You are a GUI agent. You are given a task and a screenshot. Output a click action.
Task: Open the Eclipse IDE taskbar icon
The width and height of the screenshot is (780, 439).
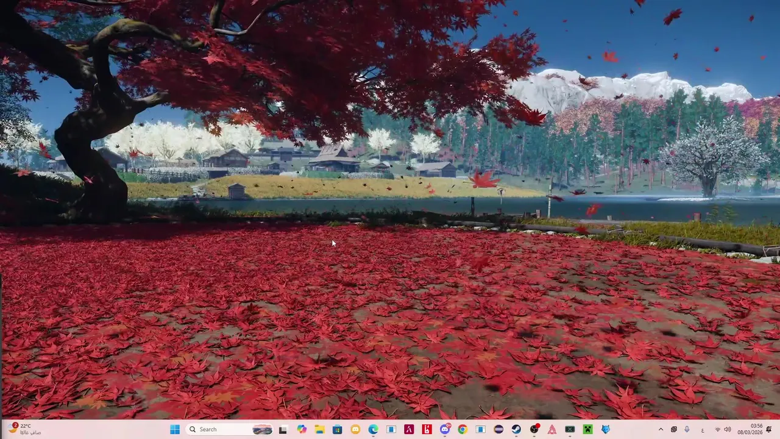pos(498,429)
